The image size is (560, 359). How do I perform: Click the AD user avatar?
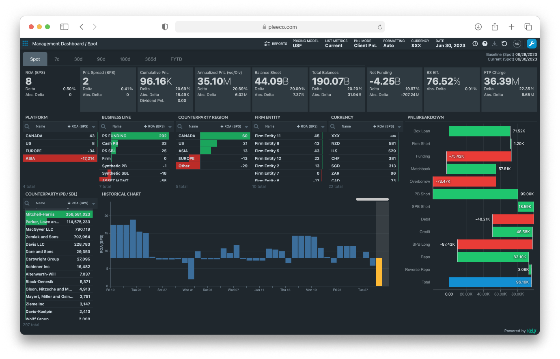[x=517, y=43]
